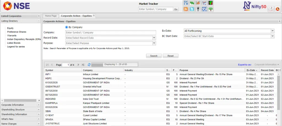
Task: Open Warrants in Listing Directory
Action: (x=12, y=35)
